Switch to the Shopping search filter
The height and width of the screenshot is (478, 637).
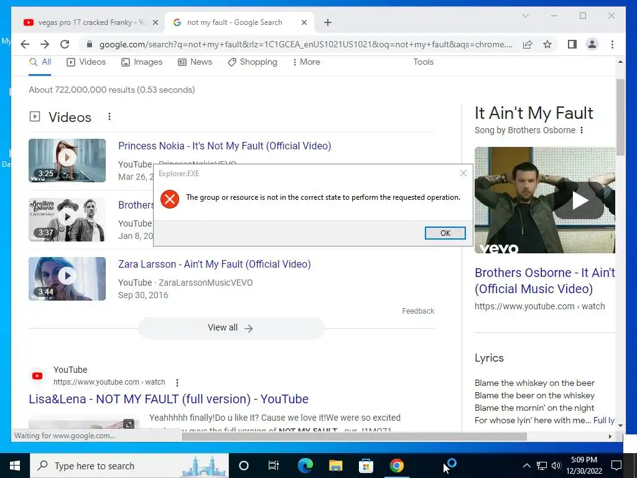pos(253,62)
